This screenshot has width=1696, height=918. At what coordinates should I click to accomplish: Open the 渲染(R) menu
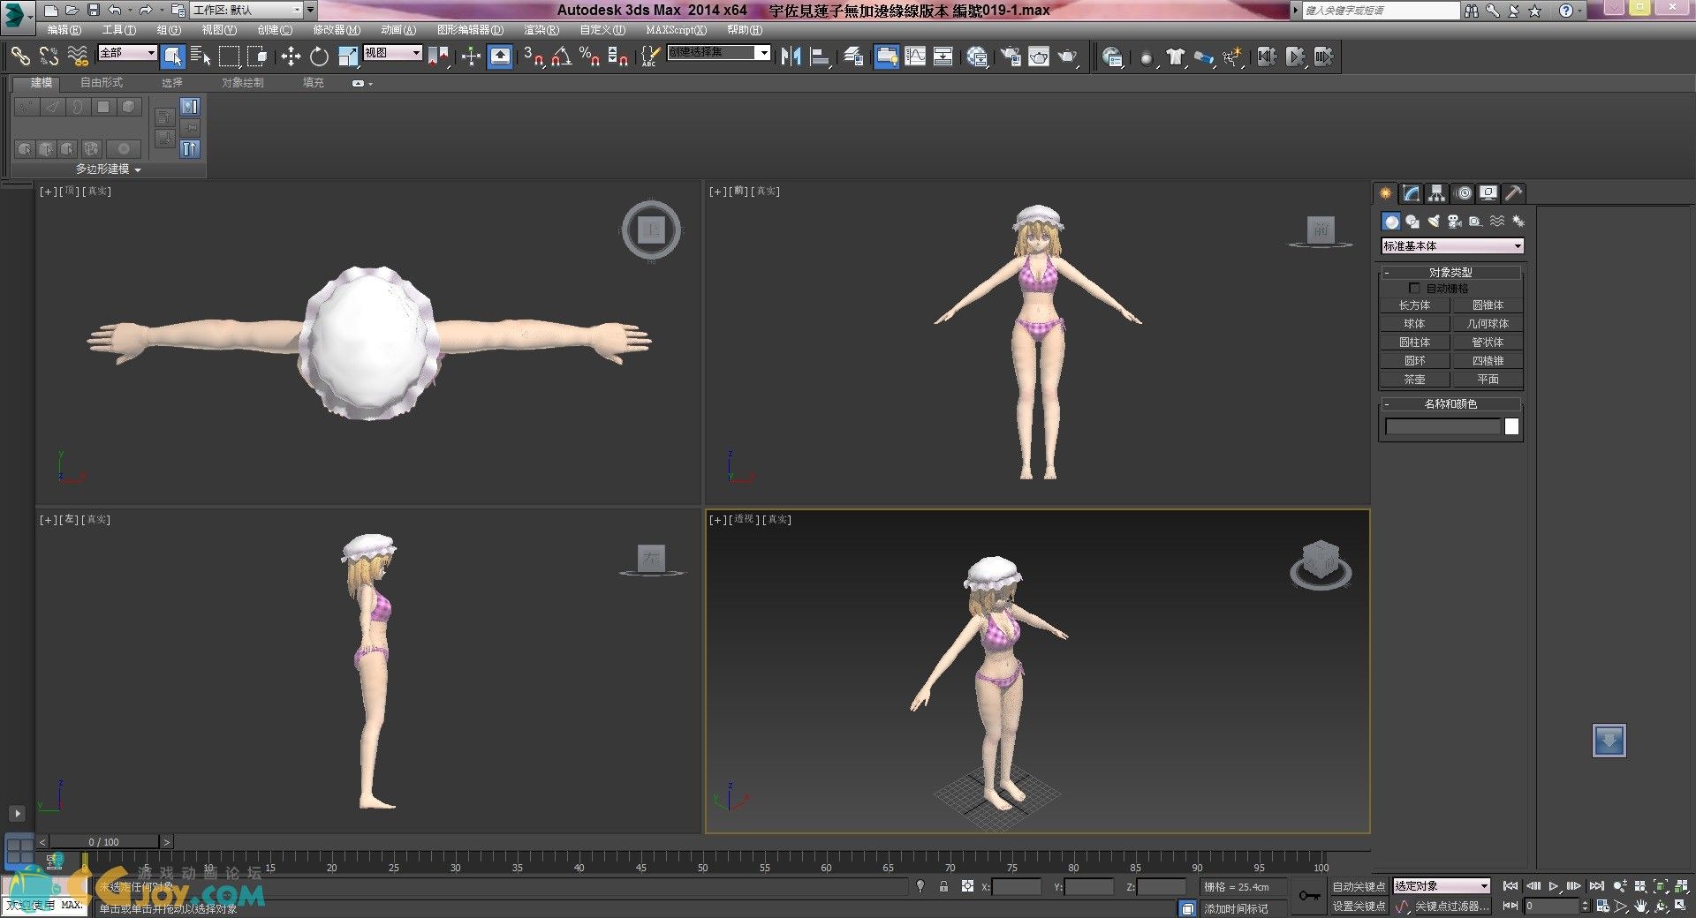coord(541,30)
